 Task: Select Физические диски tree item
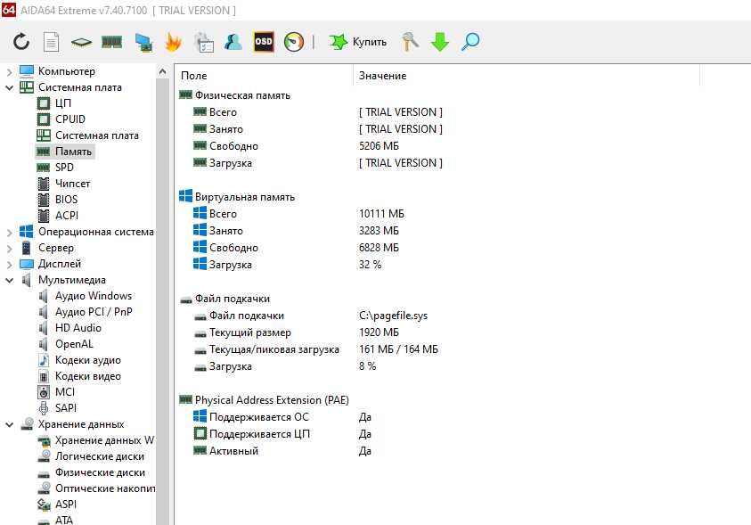point(100,472)
